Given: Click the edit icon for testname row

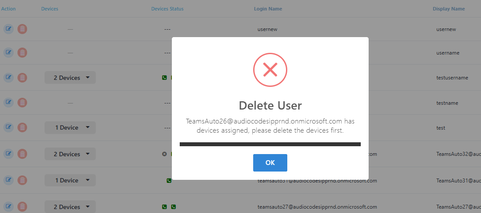Looking at the screenshot, I should click(x=8, y=103).
